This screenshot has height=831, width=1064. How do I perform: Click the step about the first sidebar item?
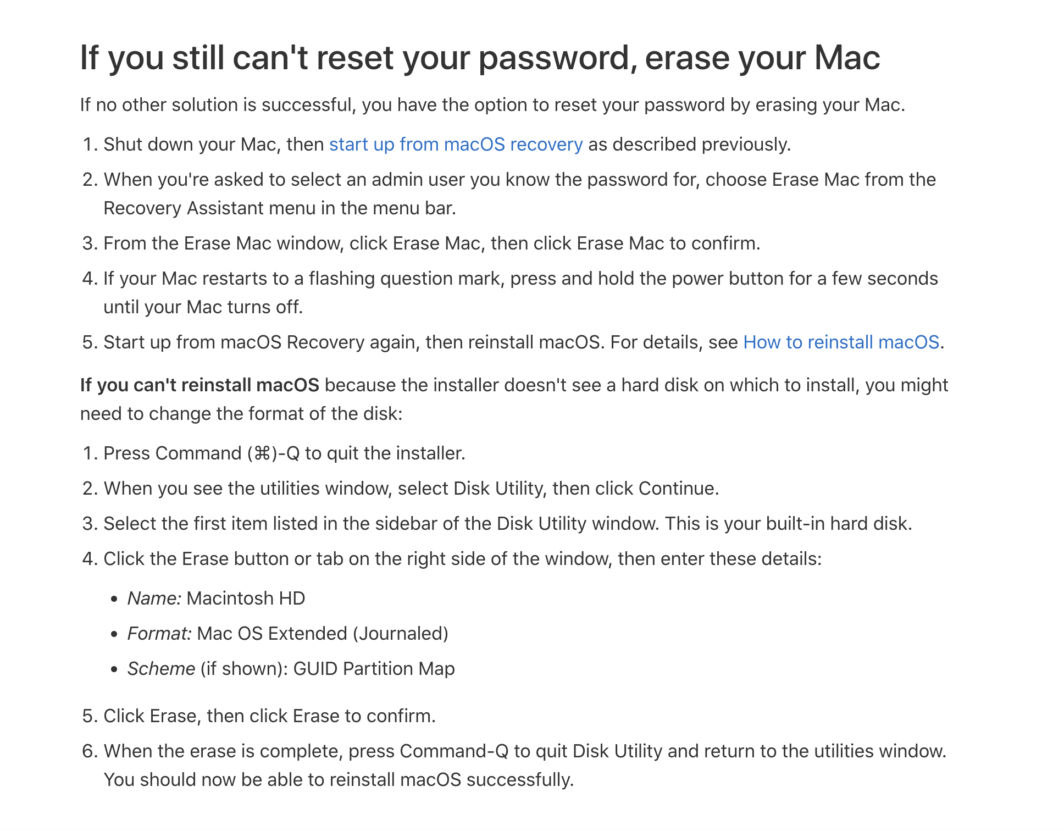507,523
